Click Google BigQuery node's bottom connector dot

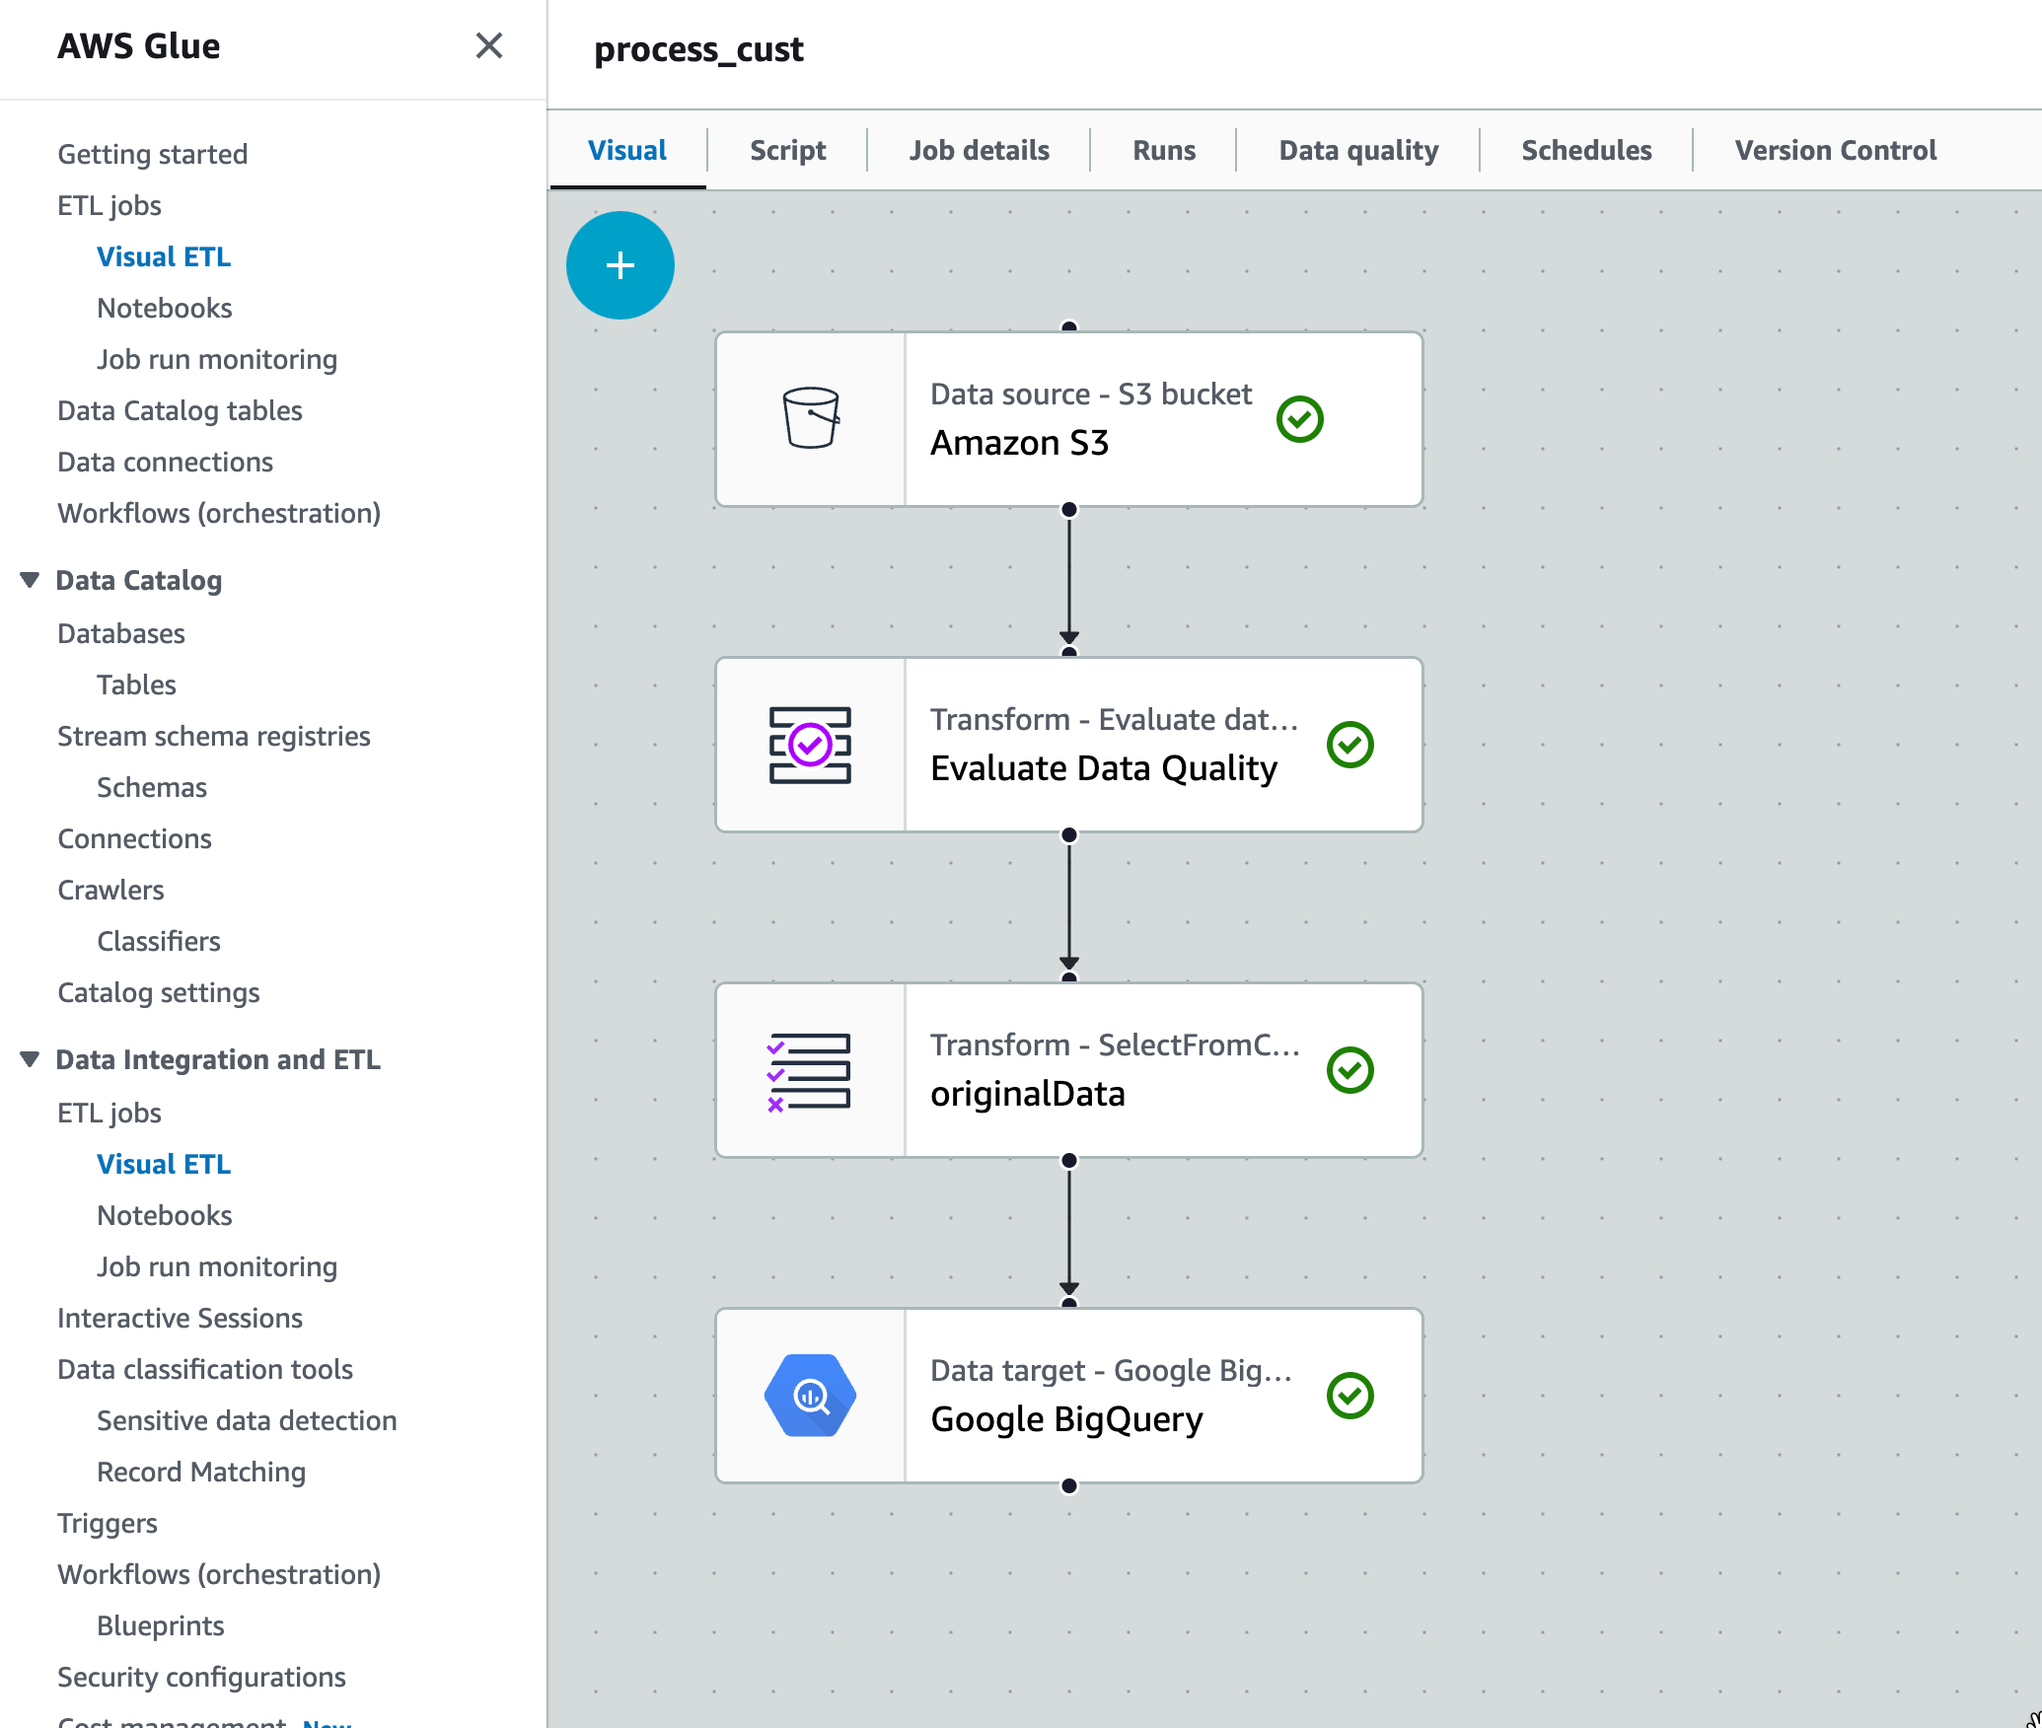1068,1486
